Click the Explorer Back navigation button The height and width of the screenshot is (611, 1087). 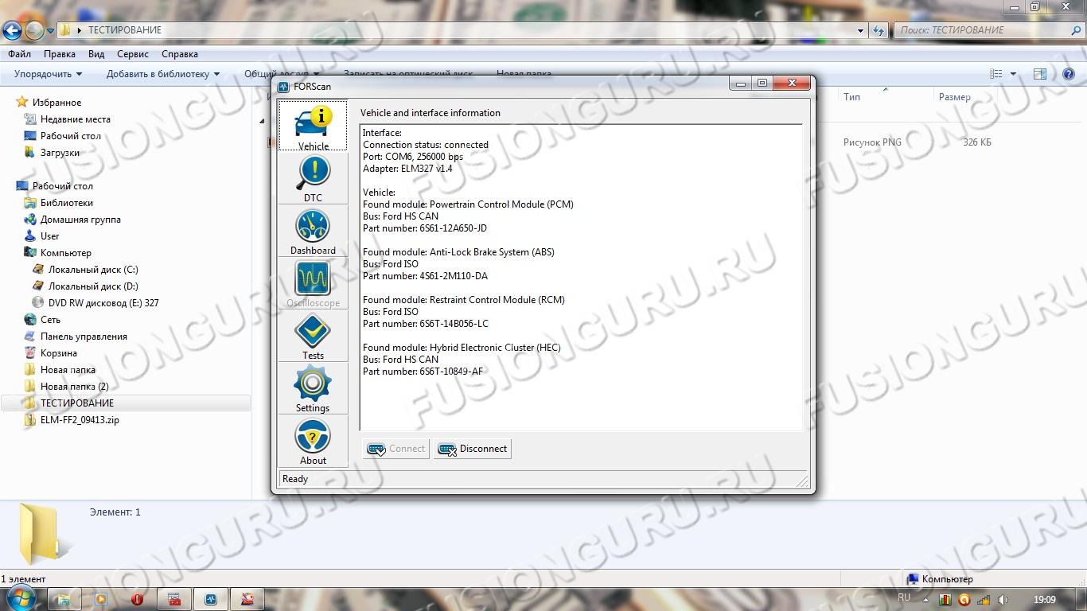tap(12, 30)
